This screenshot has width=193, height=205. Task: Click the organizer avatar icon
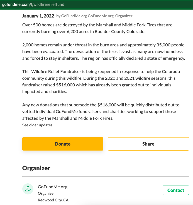tap(28, 189)
